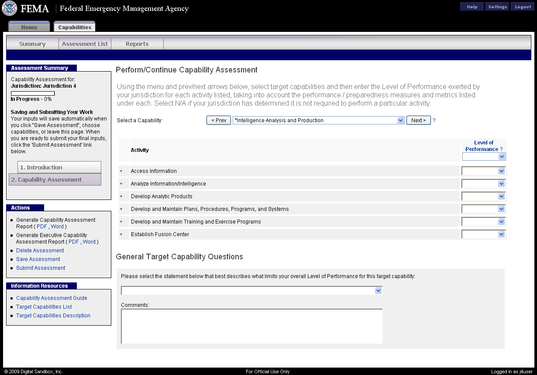Screen dimensions: 537x375
Task: Click the In Progress assessment progress bar
Action: (33, 93)
